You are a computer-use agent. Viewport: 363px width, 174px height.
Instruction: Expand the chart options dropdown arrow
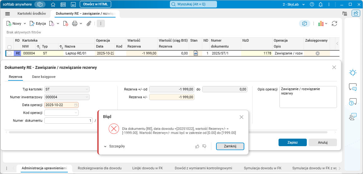click(x=326, y=23)
